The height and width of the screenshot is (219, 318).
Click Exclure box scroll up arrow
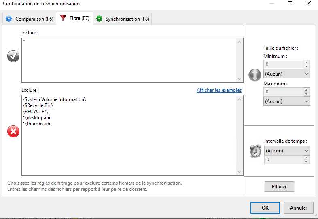[240, 99]
